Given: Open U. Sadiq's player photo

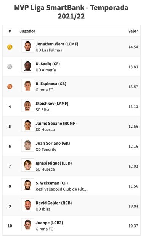Looking at the screenshot, I should point(27,66).
